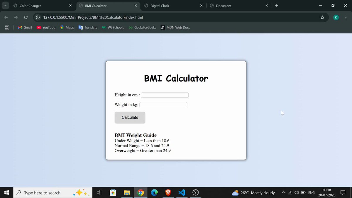The height and width of the screenshot is (198, 352).
Task: Open File Explorer from taskbar
Action: point(127,193)
